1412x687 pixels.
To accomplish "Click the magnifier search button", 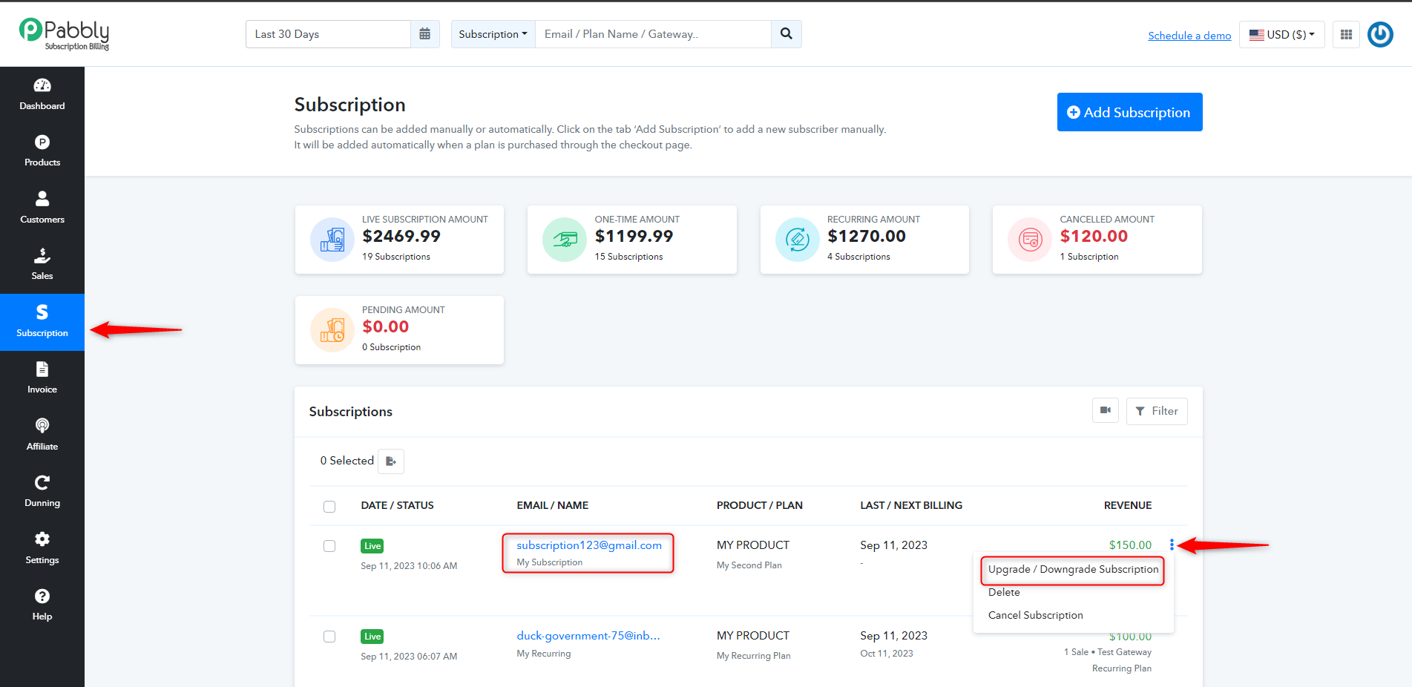I will [787, 34].
